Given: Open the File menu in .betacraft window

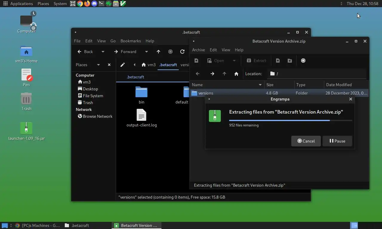Looking at the screenshot, I should tap(77, 41).
